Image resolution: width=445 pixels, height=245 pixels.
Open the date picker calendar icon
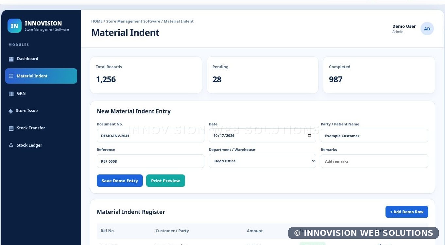310,136
